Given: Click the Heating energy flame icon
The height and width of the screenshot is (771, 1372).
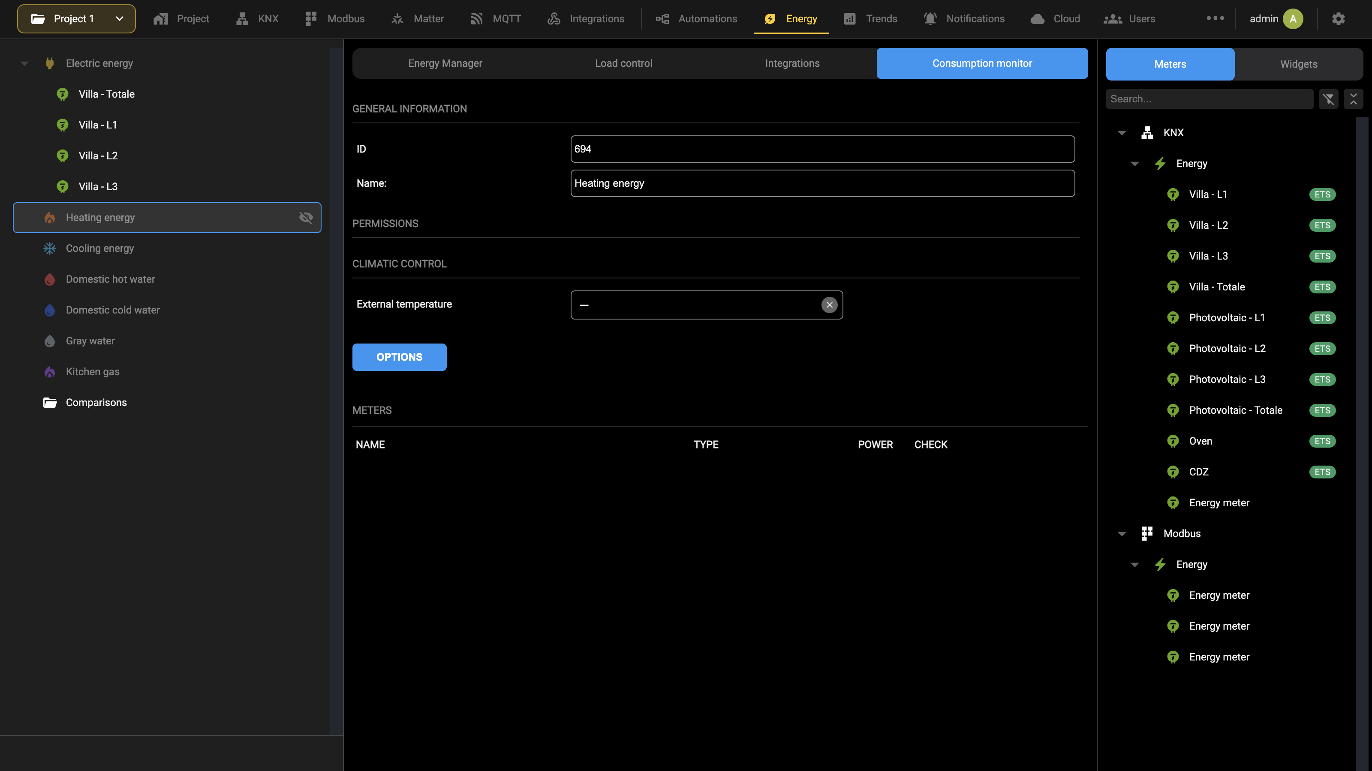Looking at the screenshot, I should click(50, 218).
